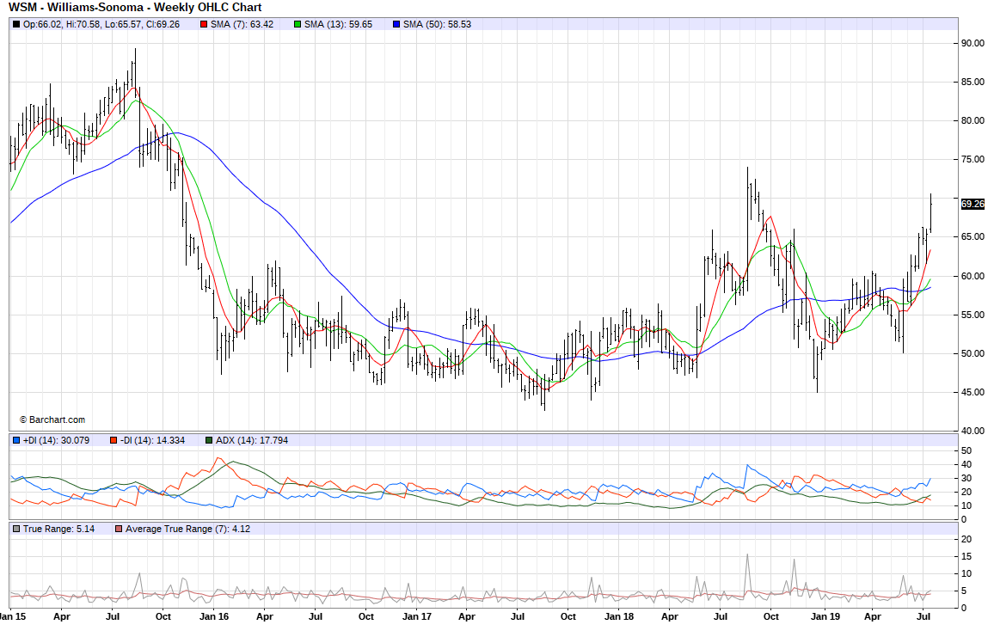The image size is (994, 643).
Task: Click the 5 label on the True Range scale
Action: (964, 591)
